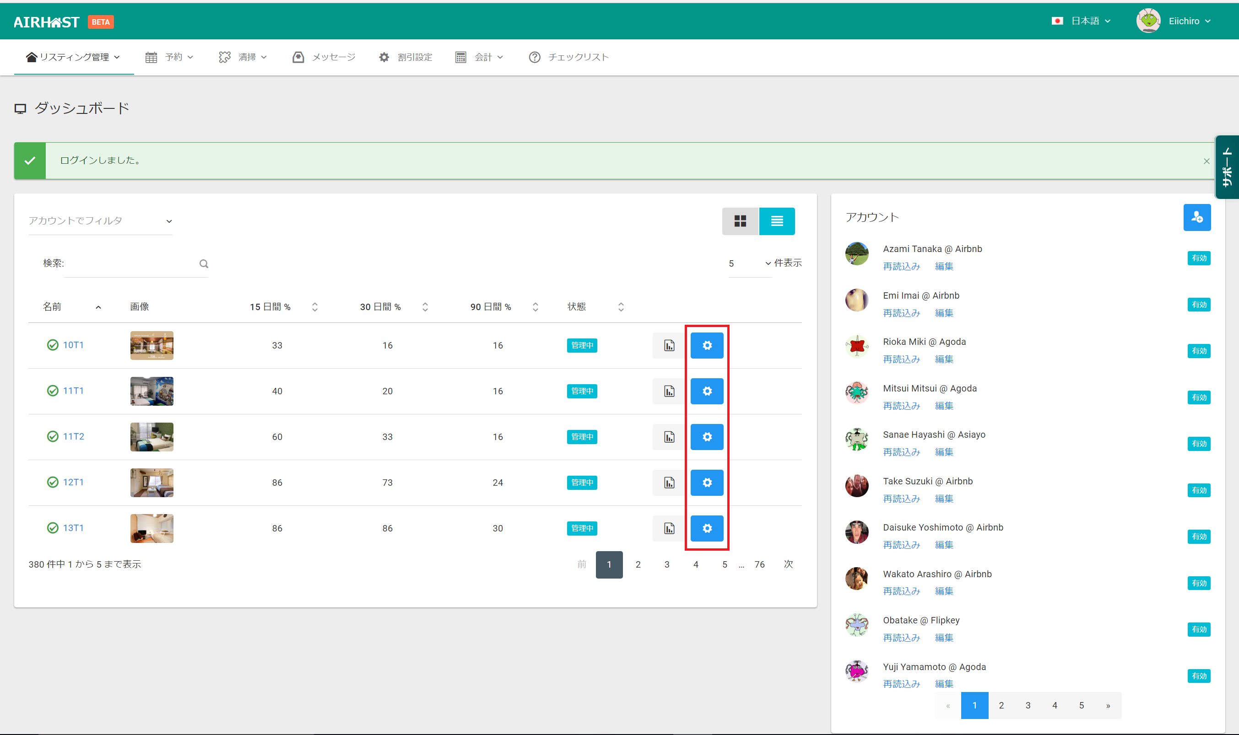Click edit link for Emi Imai
The height and width of the screenshot is (735, 1239).
pos(944,313)
